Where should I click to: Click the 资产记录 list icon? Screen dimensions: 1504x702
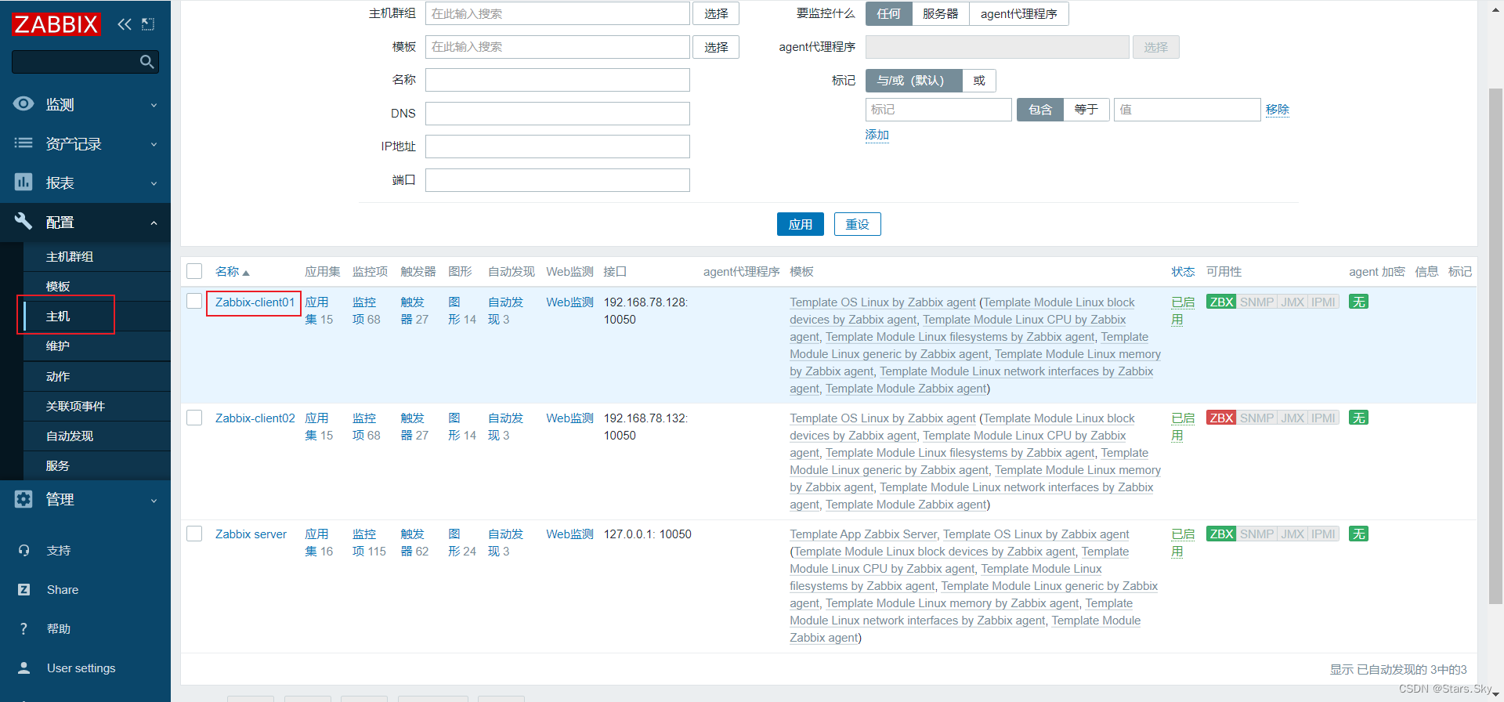click(23, 143)
